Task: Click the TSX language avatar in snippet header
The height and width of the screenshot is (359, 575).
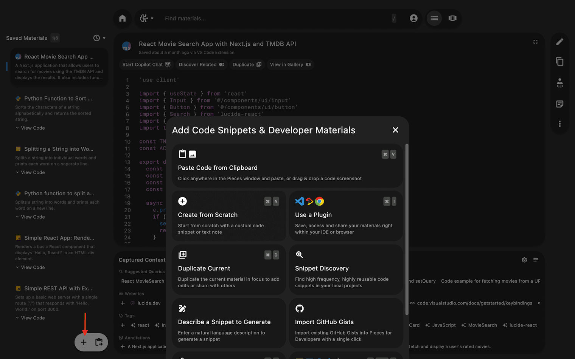Action: [127, 46]
